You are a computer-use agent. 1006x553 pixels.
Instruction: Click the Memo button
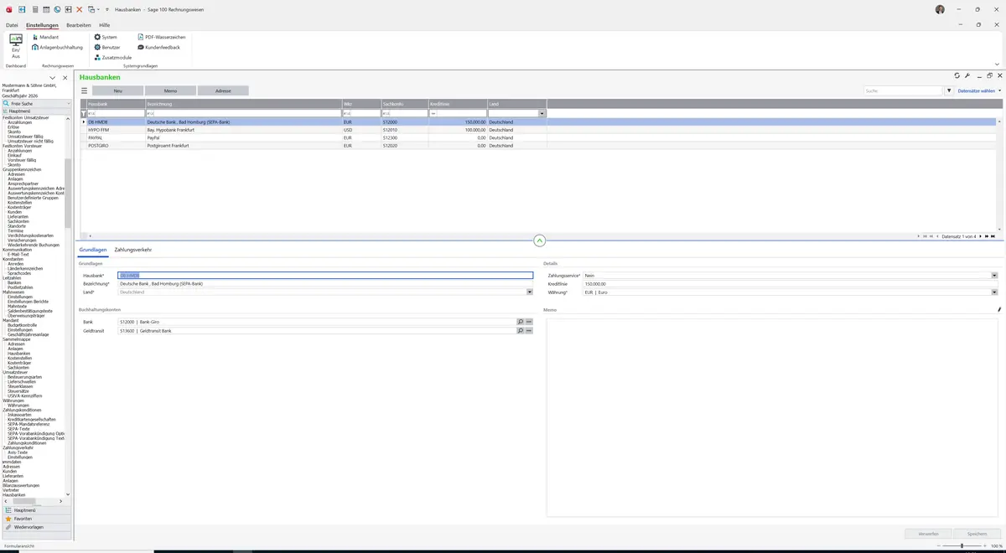coord(170,90)
